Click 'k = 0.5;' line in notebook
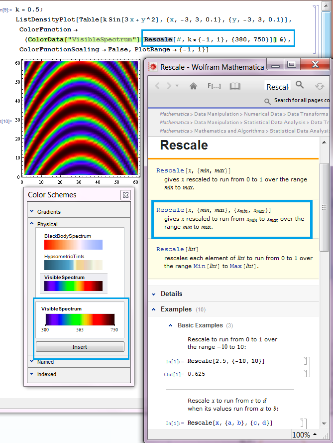The height and width of the screenshot is (443, 333). click(x=29, y=9)
